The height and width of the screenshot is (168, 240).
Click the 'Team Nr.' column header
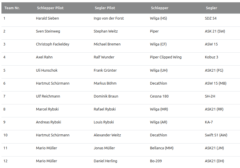[12, 8]
